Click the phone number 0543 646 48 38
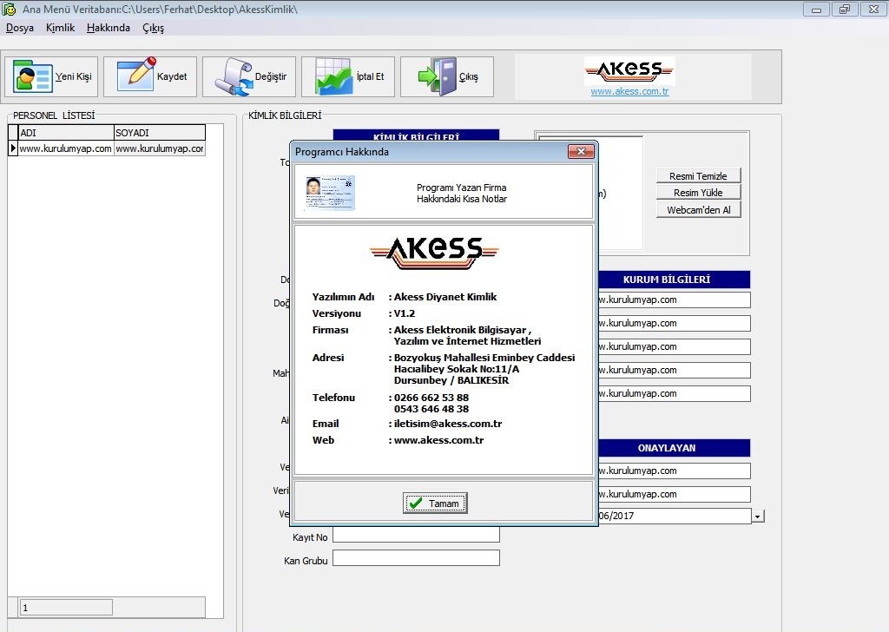 [x=431, y=409]
